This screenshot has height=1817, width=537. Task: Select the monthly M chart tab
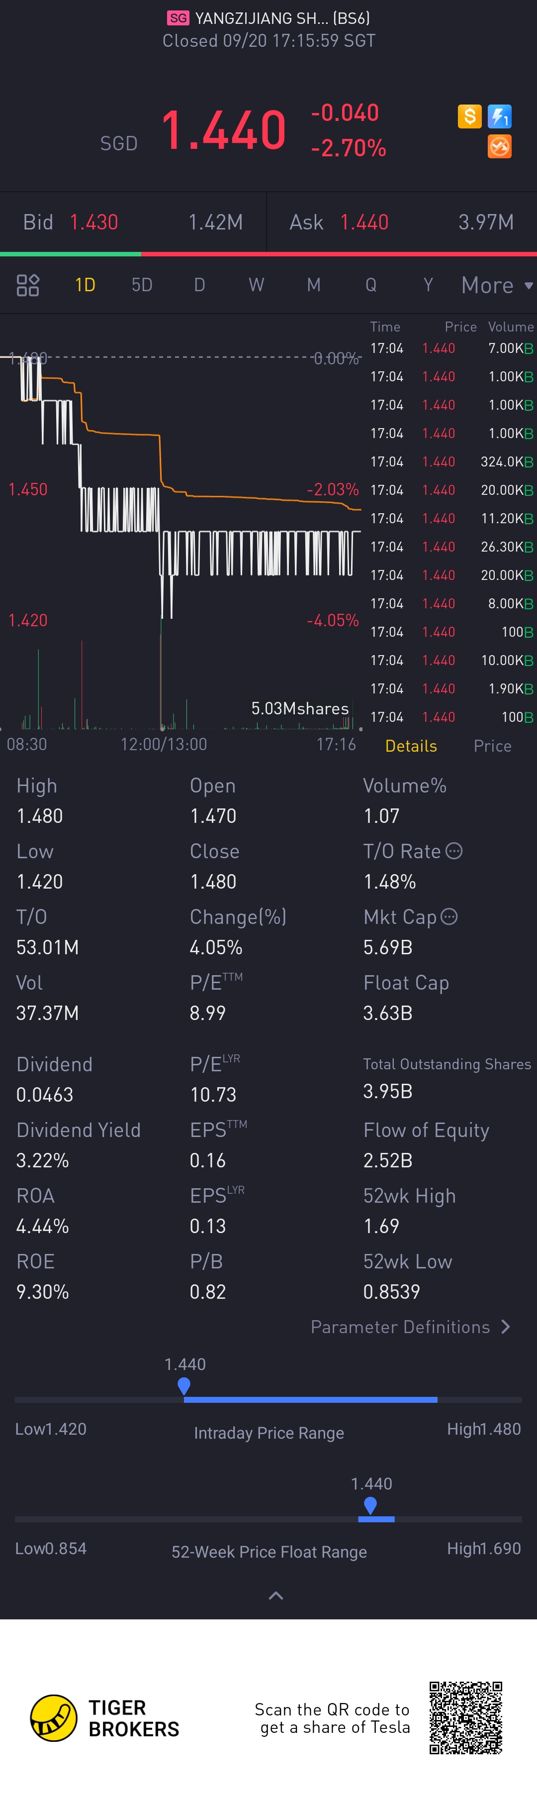314,285
